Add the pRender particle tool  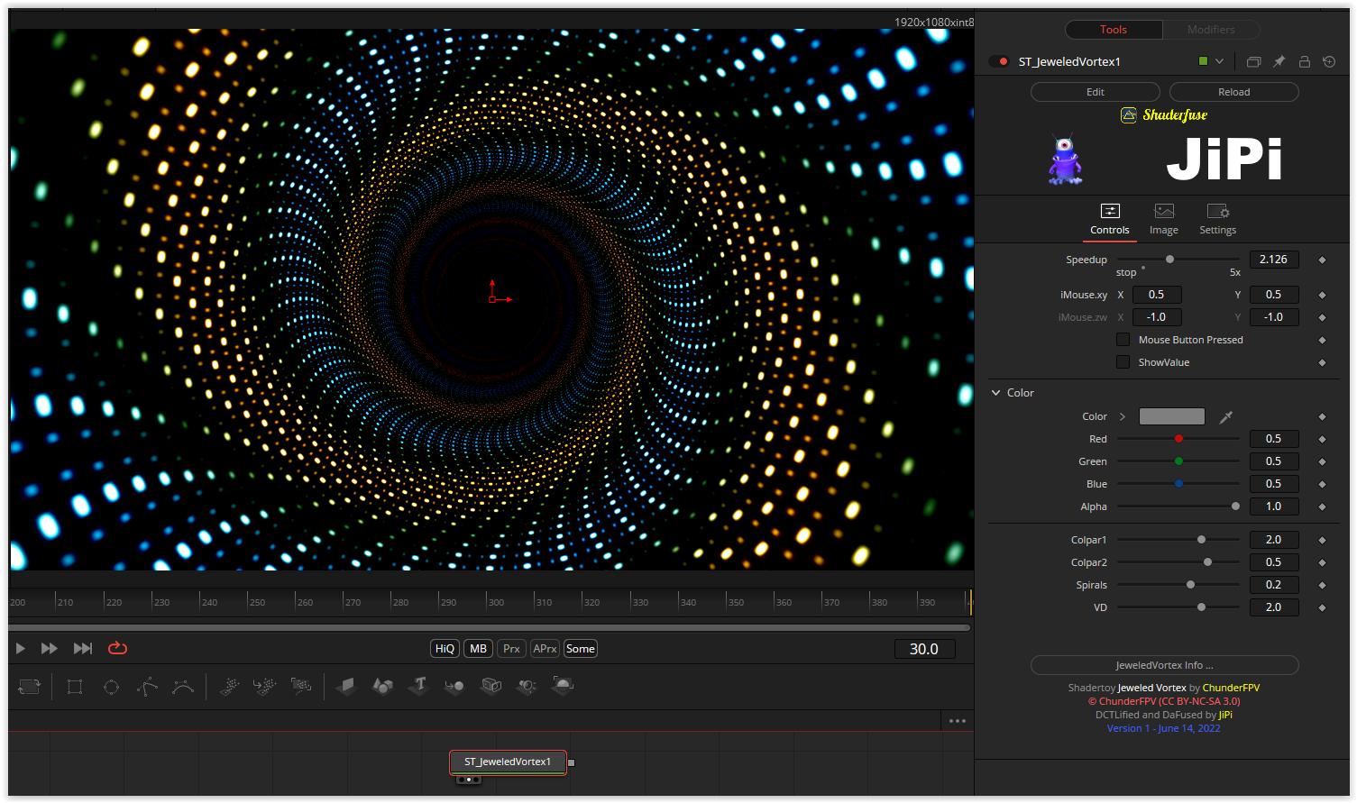click(301, 687)
